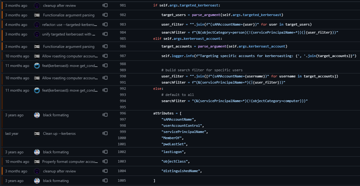View blame prior to change at line 988
This screenshot has width=360, height=186.
[105, 66]
